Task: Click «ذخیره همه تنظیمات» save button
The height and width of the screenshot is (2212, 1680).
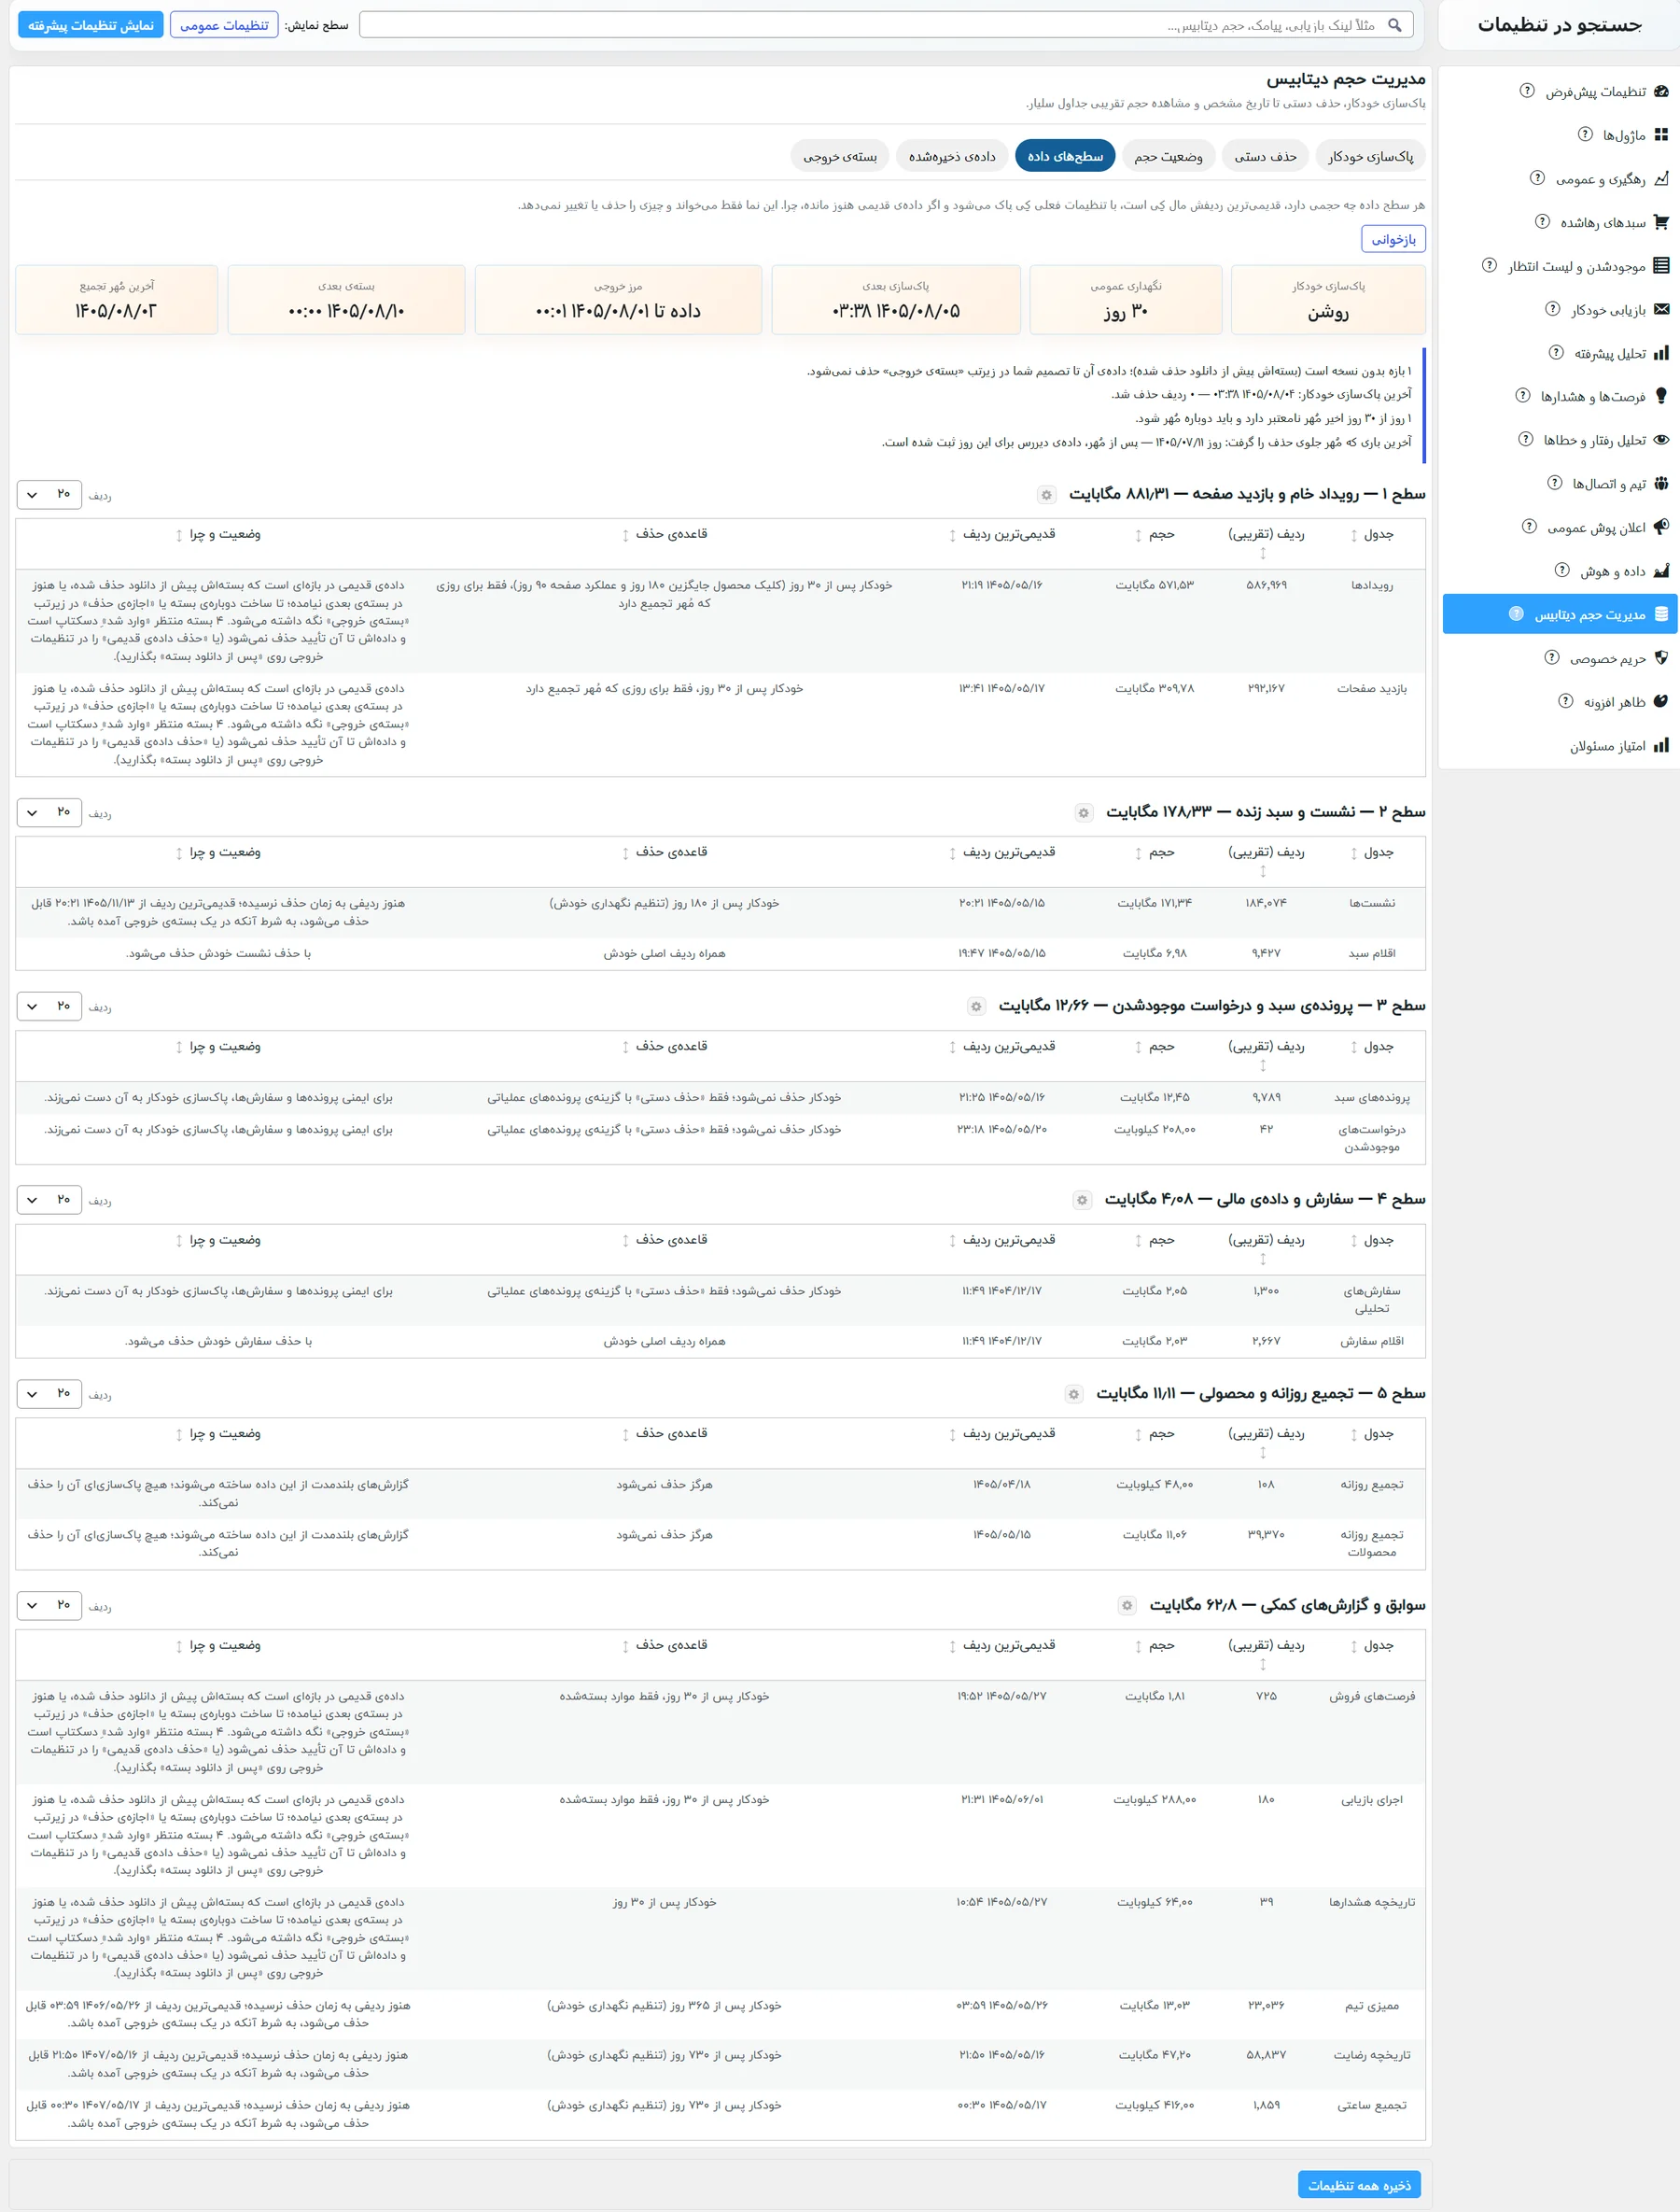Action: click(1359, 2185)
